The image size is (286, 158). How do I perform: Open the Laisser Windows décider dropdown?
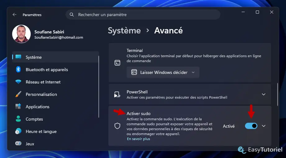[x=163, y=72]
